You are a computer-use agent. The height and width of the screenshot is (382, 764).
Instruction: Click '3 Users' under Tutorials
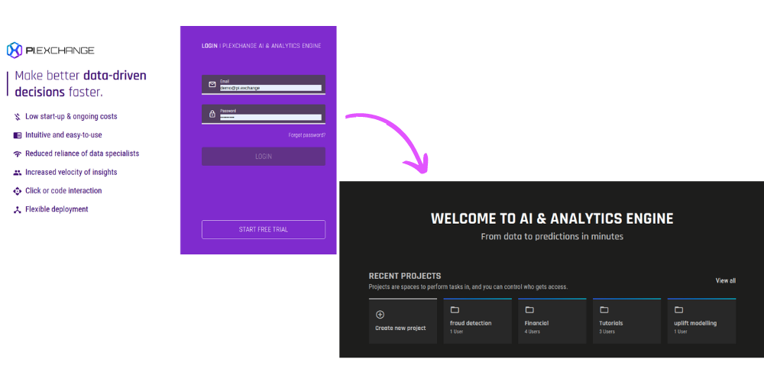tap(607, 332)
